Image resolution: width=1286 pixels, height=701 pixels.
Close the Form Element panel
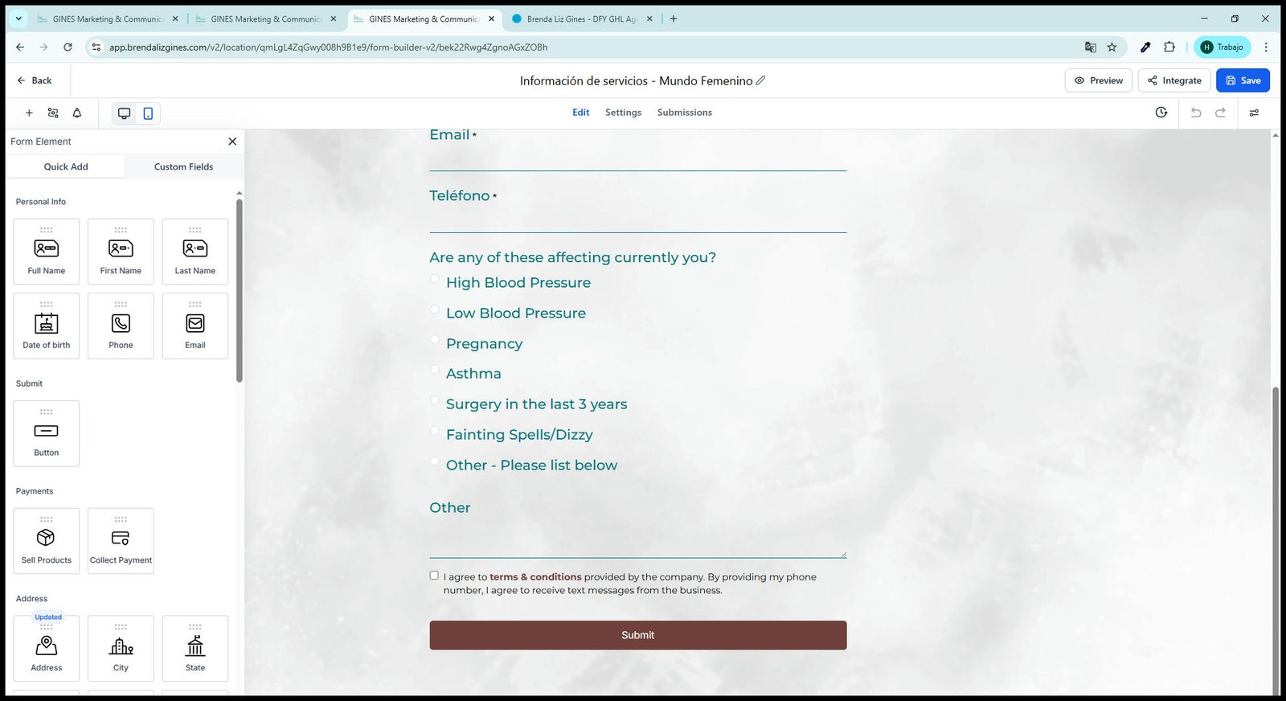[232, 141]
